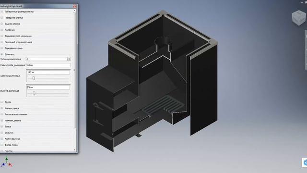Click the configurator vertical scrollbar thumb
This screenshot has height=173, width=307.
tap(74, 70)
